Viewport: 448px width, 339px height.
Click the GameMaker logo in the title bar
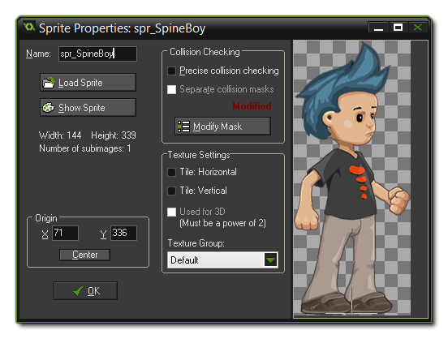[x=29, y=28]
